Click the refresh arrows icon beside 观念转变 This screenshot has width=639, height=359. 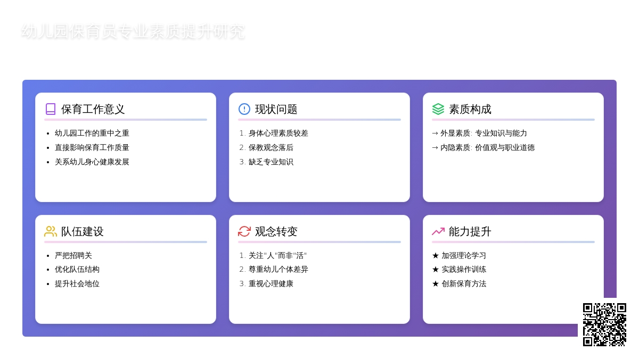pos(244,231)
